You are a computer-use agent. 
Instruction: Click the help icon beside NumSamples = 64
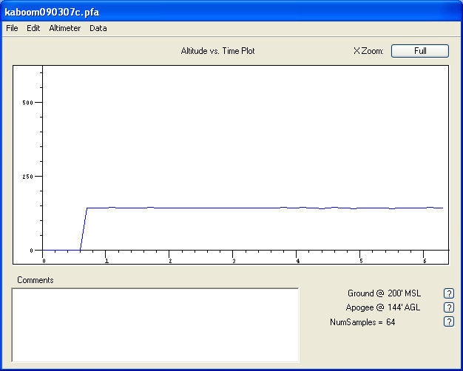coord(449,321)
